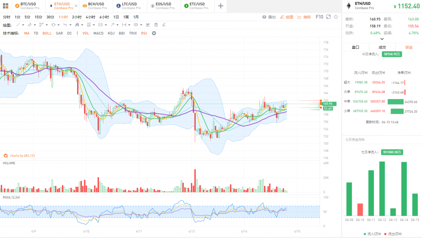The image size is (422, 238).
Task: Select the 15分 timeframe
Action: [38, 17]
